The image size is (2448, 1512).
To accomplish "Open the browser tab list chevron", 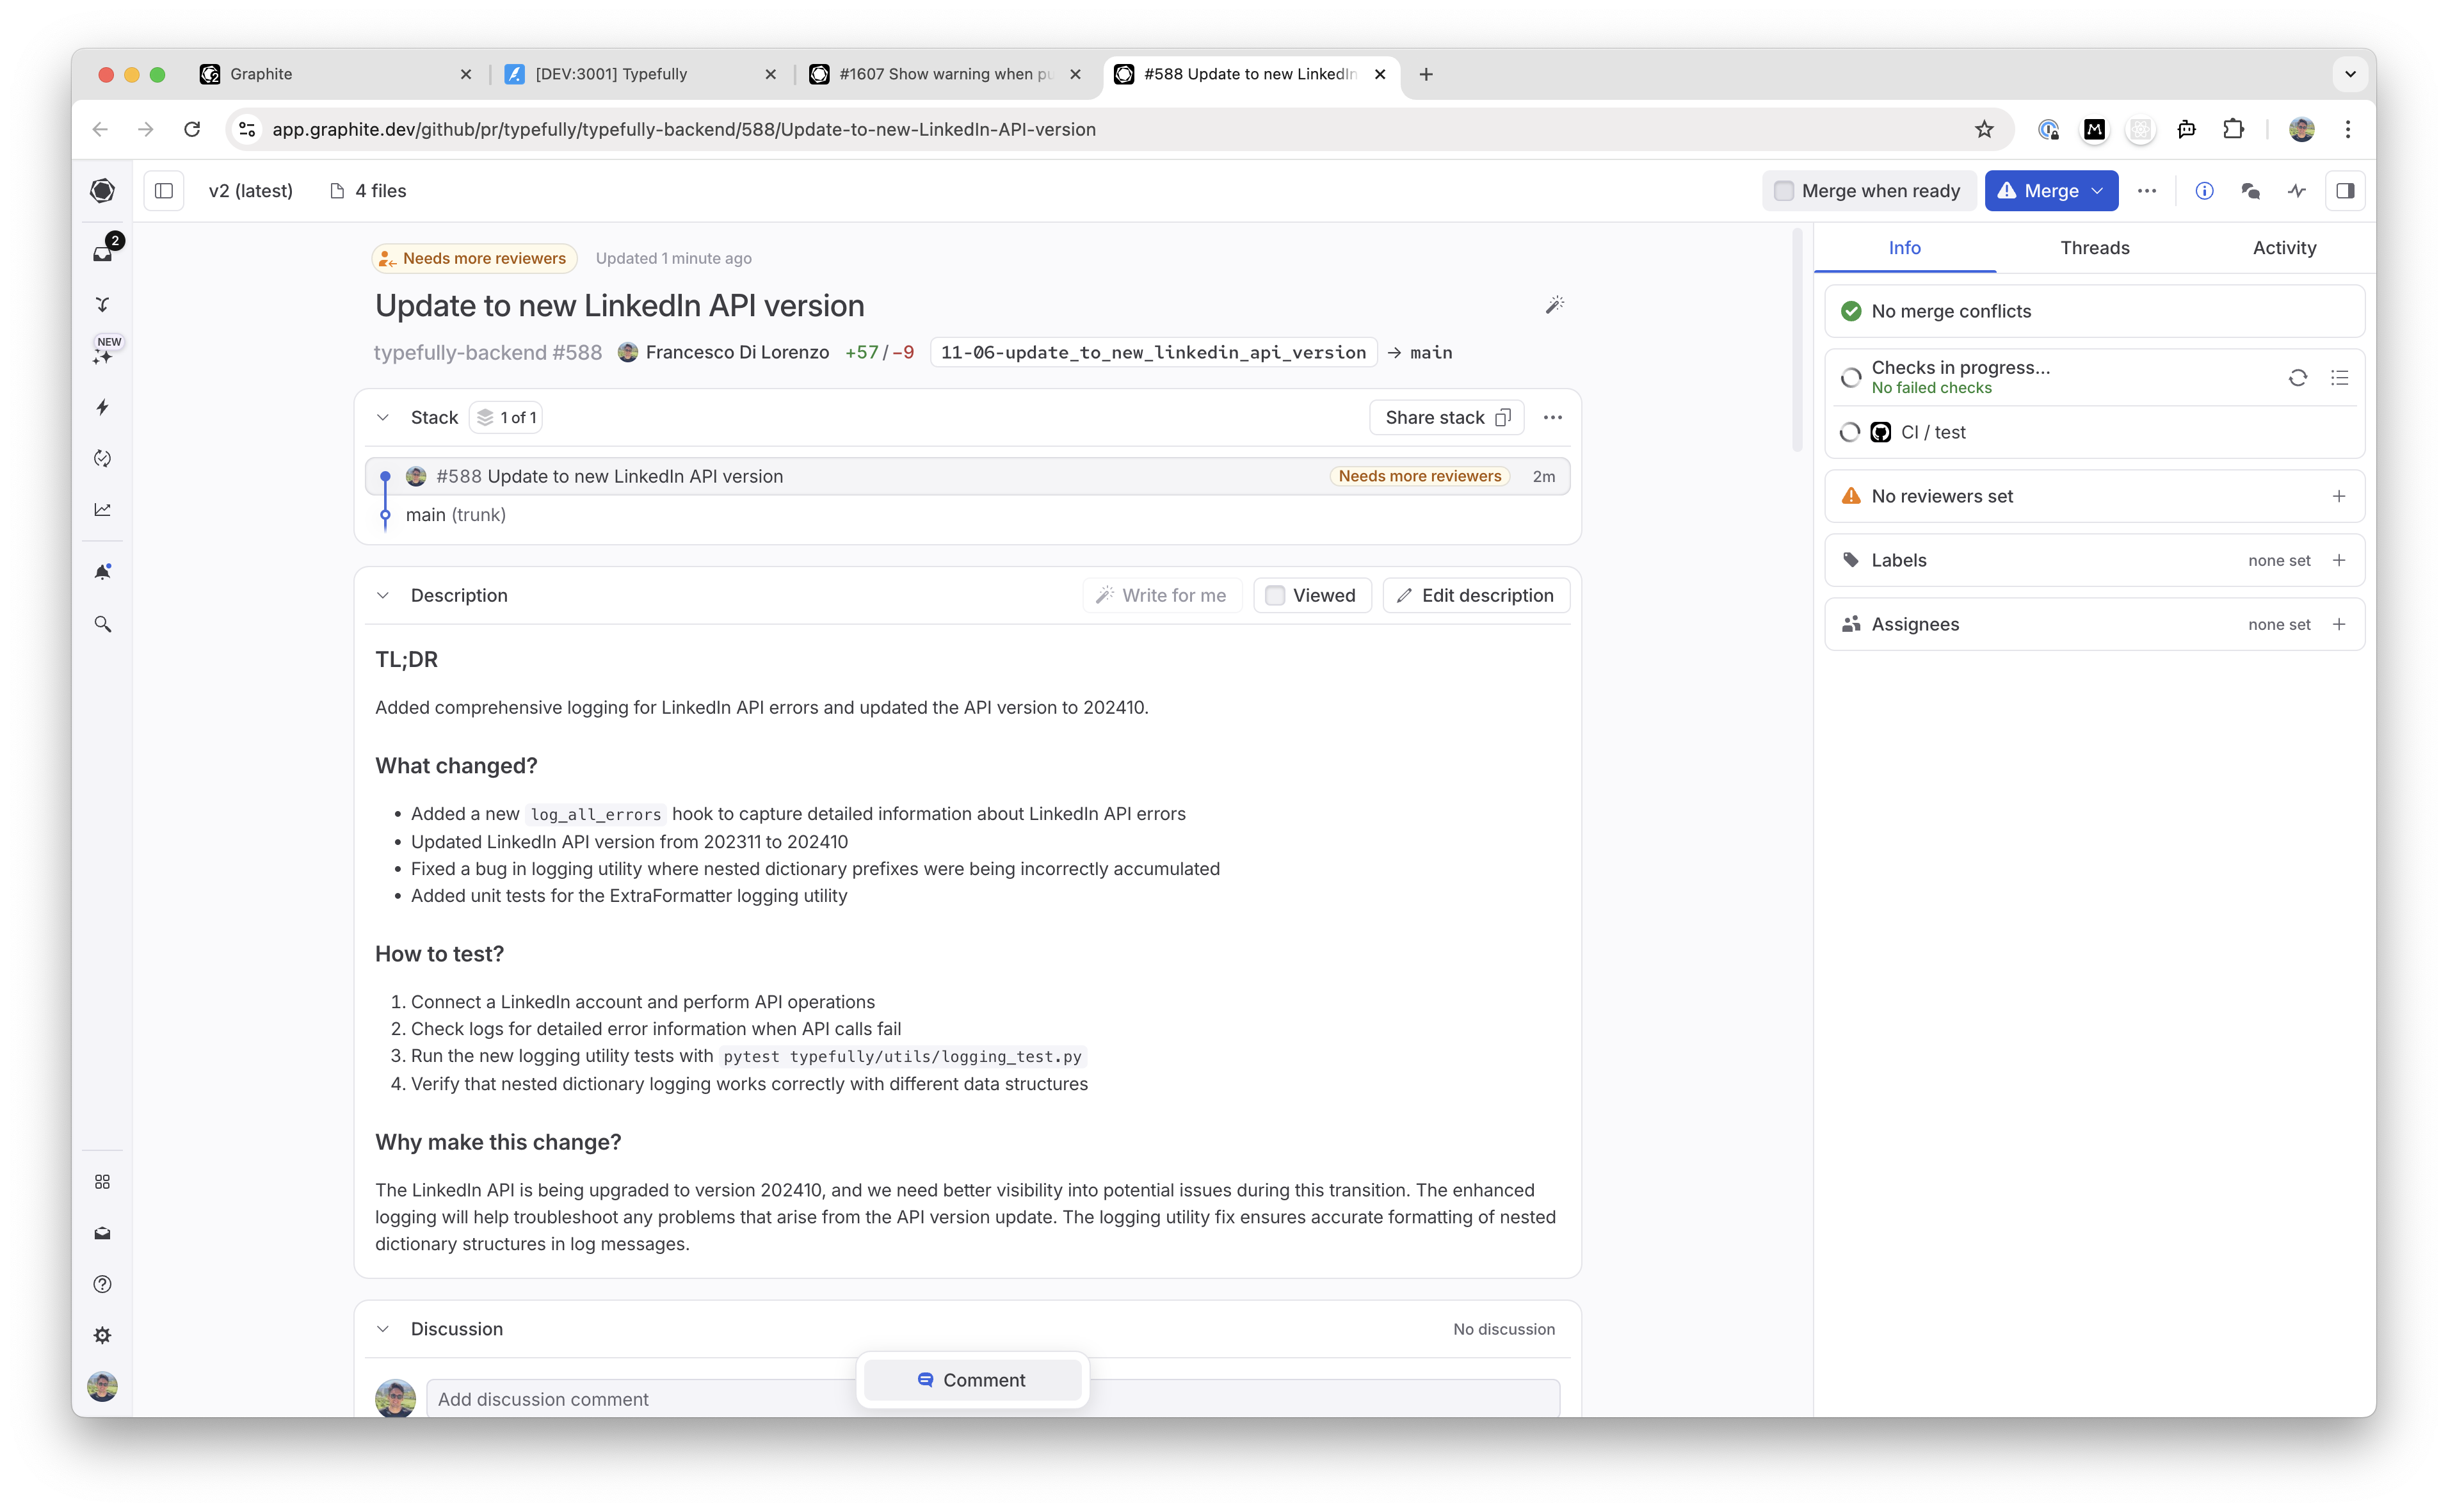I will click(2350, 74).
